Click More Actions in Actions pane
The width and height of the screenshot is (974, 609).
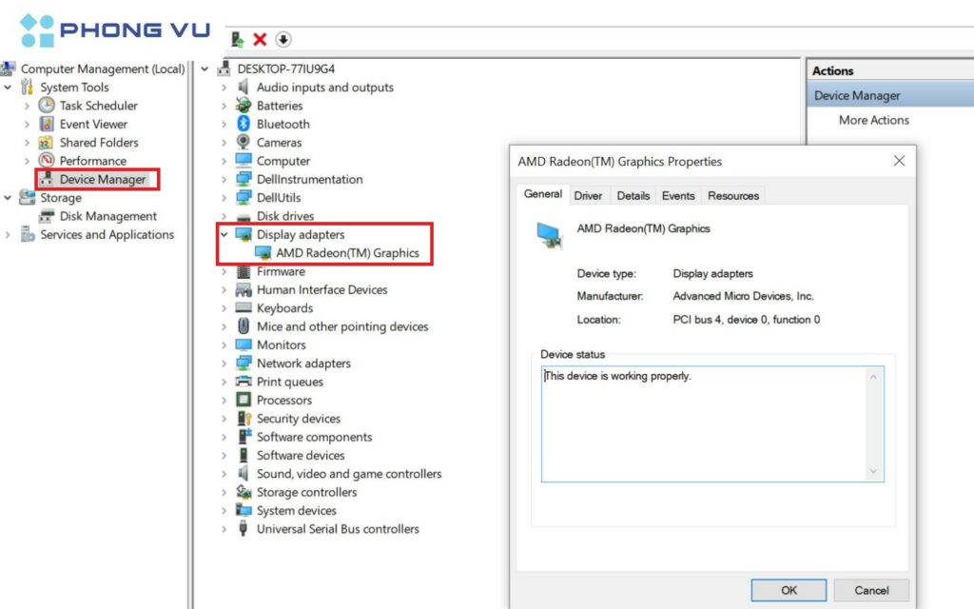click(873, 120)
